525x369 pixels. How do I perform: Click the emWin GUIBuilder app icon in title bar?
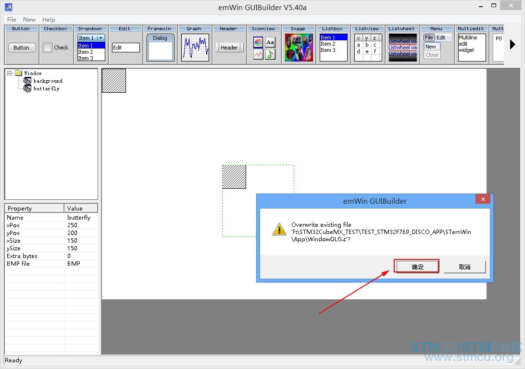click(8, 7)
